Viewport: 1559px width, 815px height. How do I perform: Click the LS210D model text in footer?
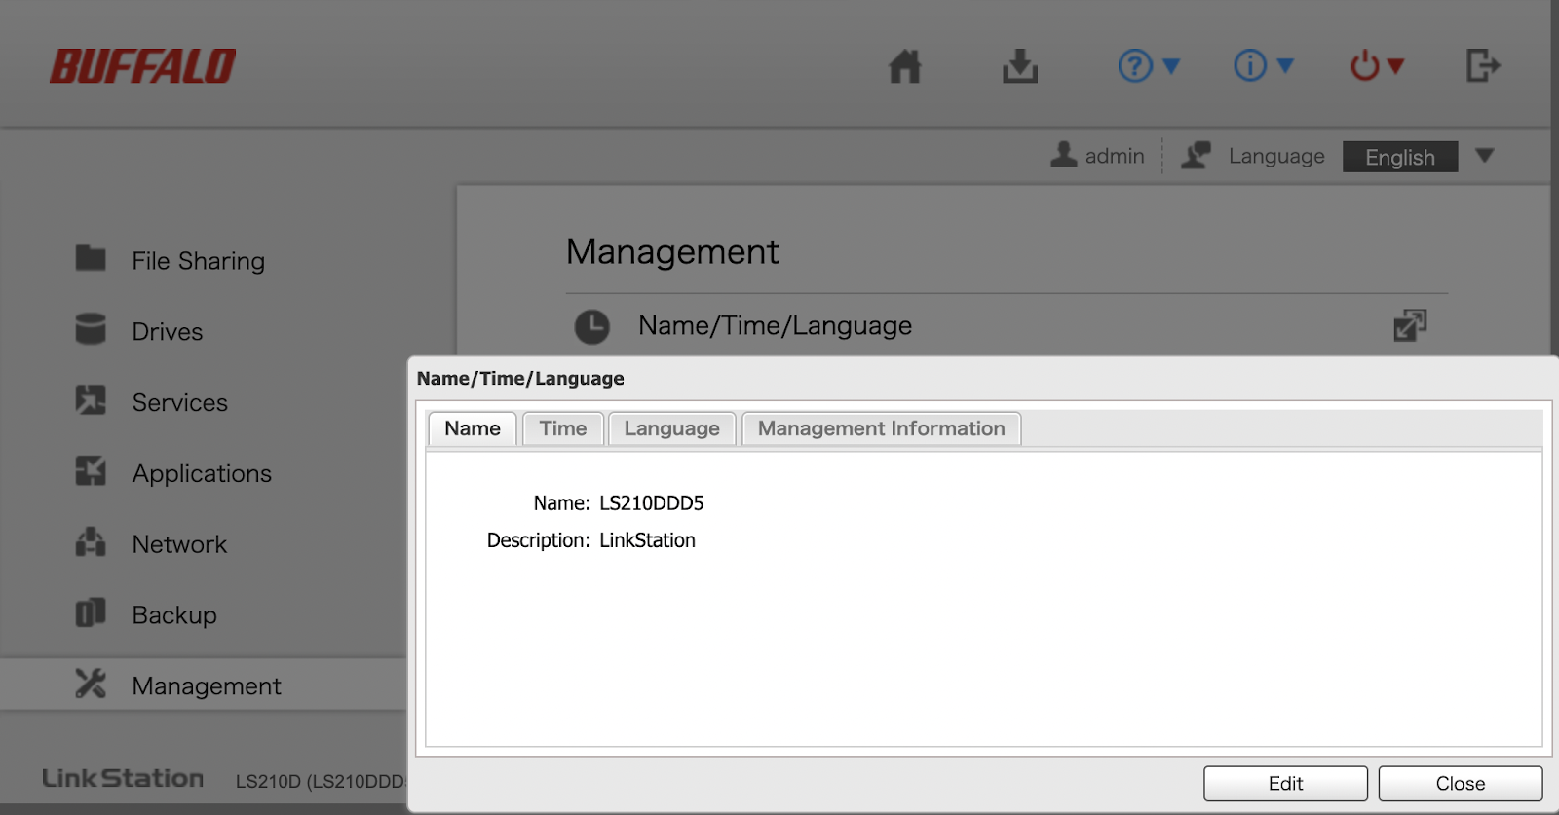(321, 781)
